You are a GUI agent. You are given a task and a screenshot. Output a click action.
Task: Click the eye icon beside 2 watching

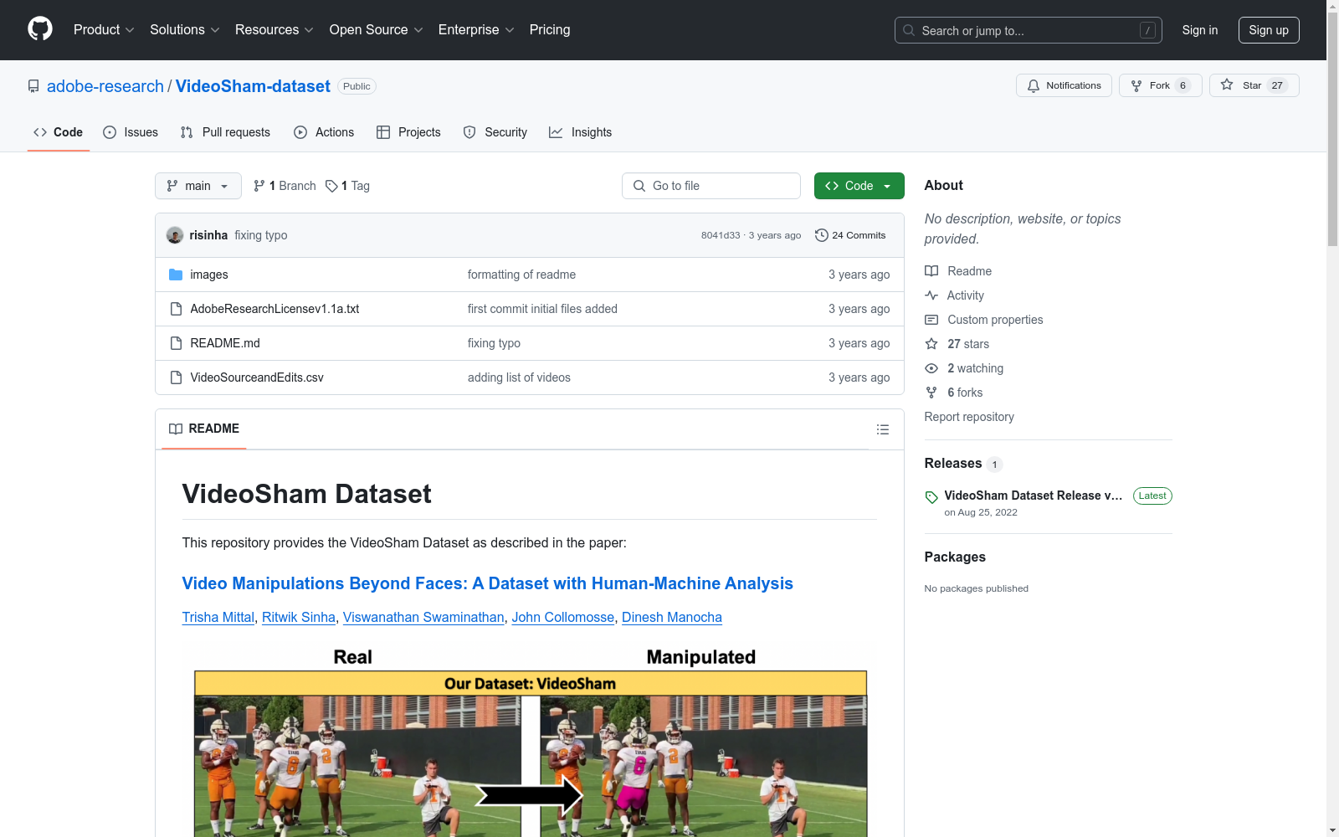931,368
